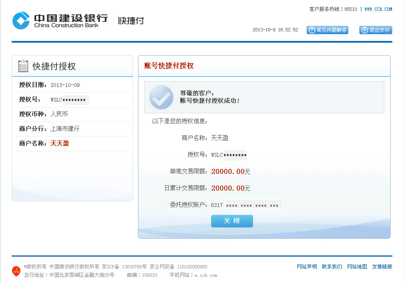Open the 网站地图 footer link

(x=357, y=267)
